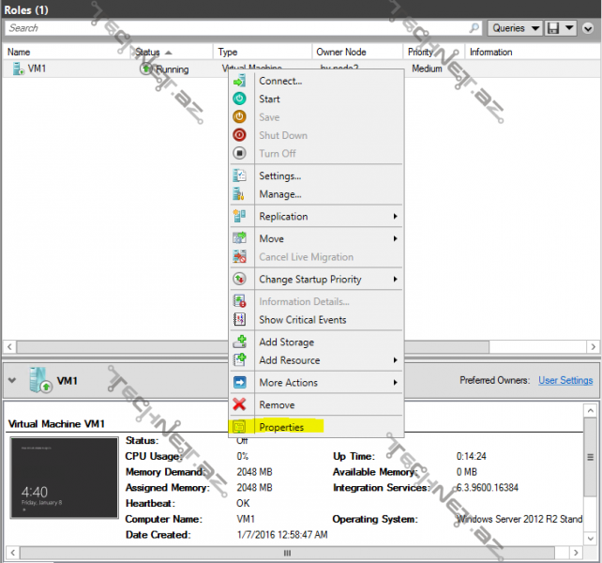
Task: Open the User Settings link
Action: point(565,380)
